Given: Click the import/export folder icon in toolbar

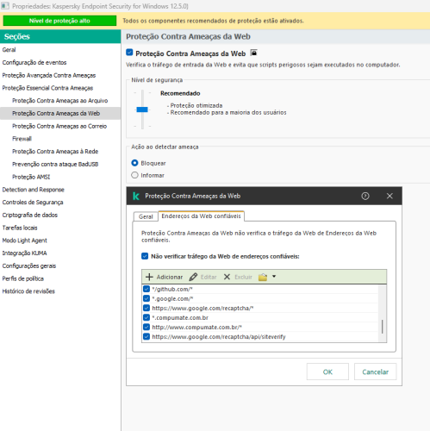Looking at the screenshot, I should click(x=263, y=277).
